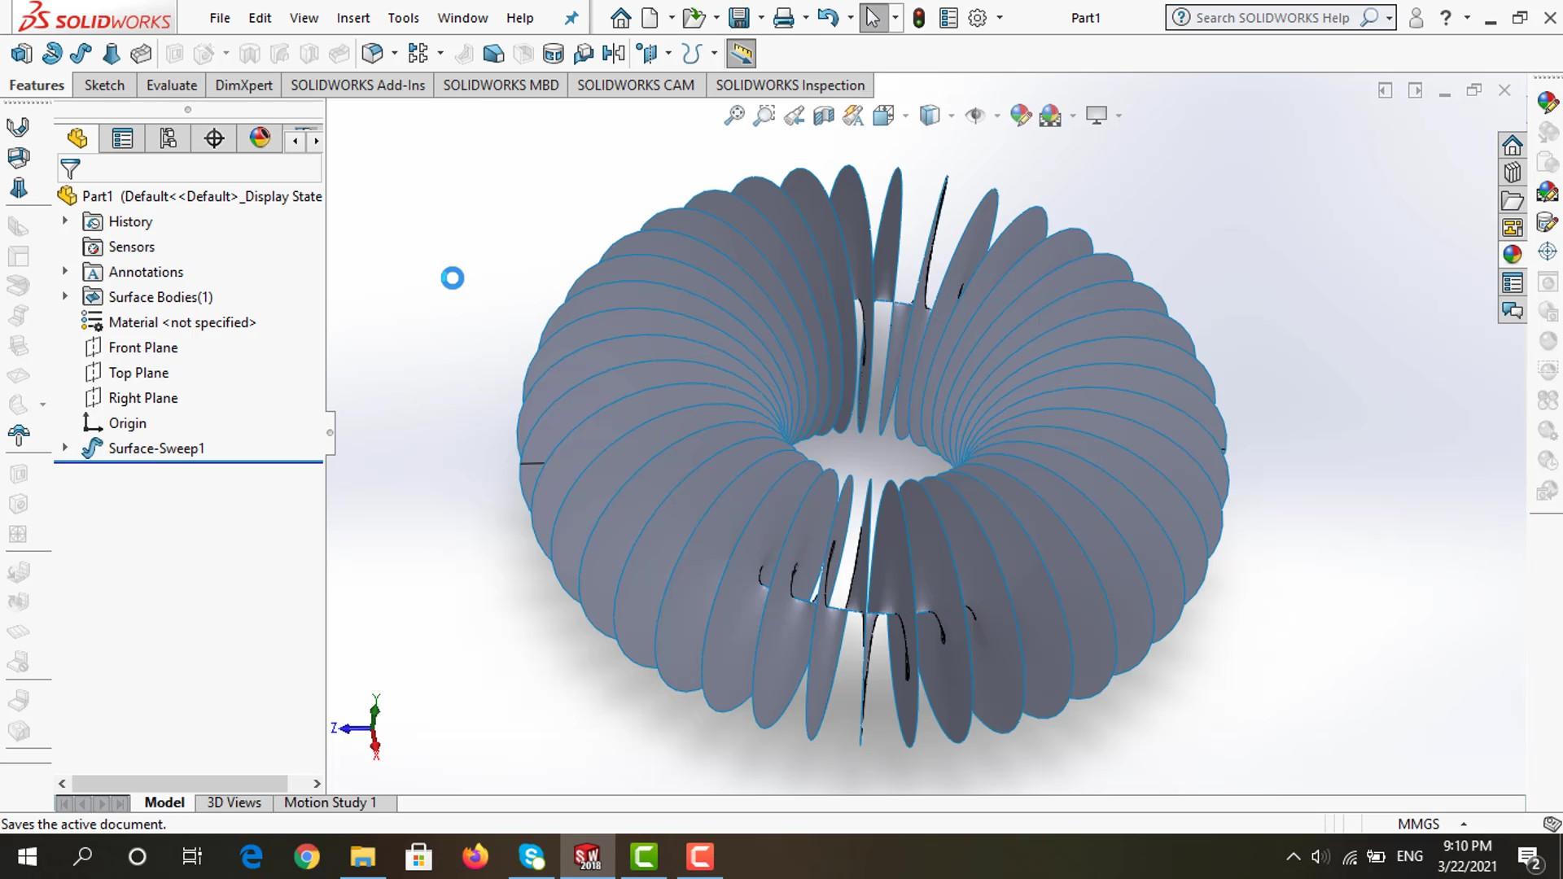1563x879 pixels.
Task: Activate the Extruded Surface tool
Action: click(x=22, y=53)
